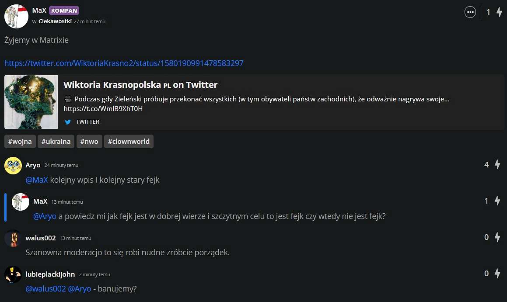
Task: Click the Wiktoria Krasnopolska preview thumbnail
Action: click(31, 102)
